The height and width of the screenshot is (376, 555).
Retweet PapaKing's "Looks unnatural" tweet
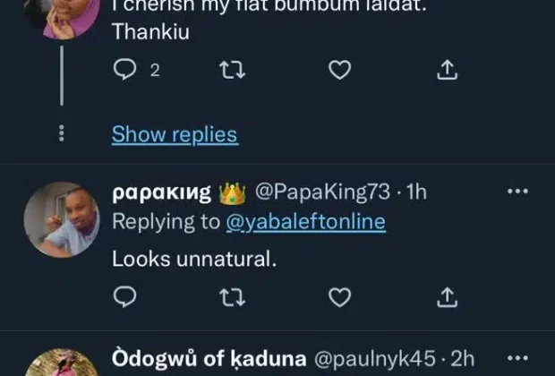tap(231, 296)
